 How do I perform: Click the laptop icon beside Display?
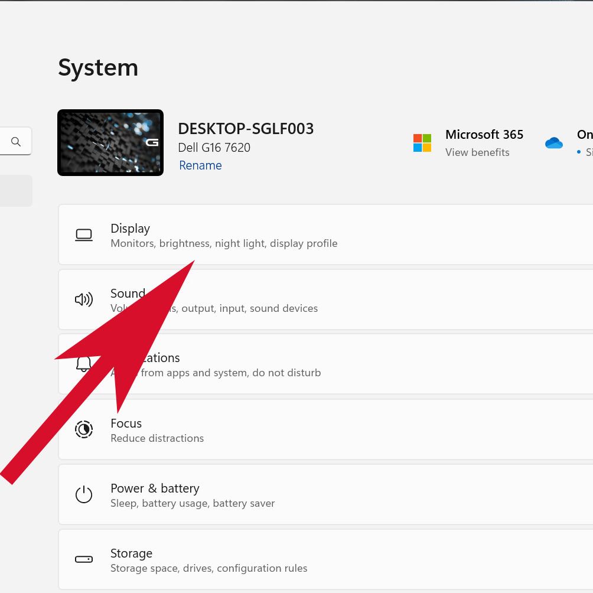click(84, 235)
